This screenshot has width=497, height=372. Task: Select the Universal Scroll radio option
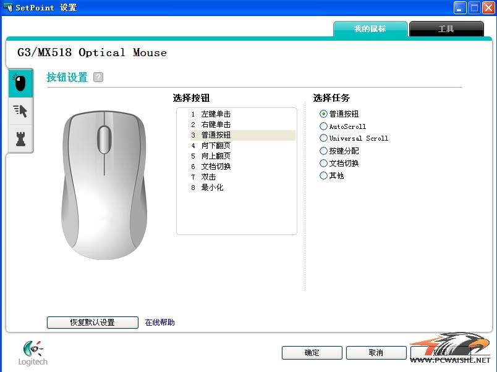(x=354, y=138)
